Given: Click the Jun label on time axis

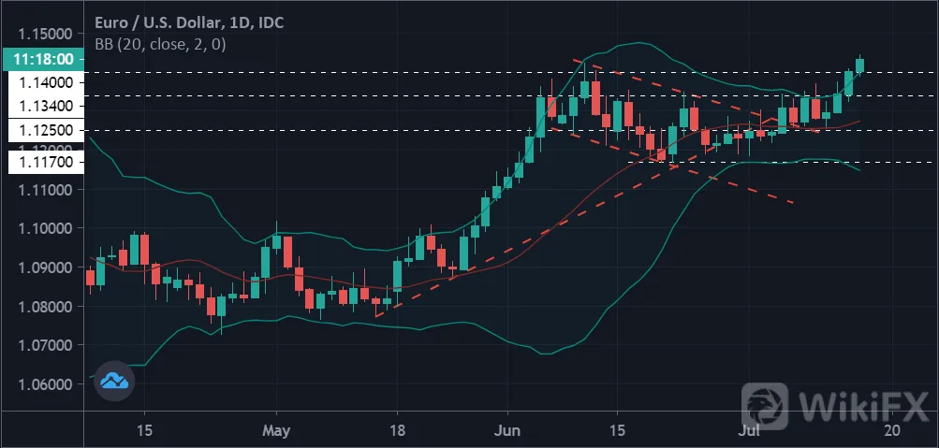Looking at the screenshot, I should click(x=507, y=430).
